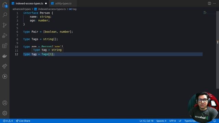Click hover tooltip 'type tag = string'
The height and width of the screenshot is (123, 219).
[x=47, y=50]
